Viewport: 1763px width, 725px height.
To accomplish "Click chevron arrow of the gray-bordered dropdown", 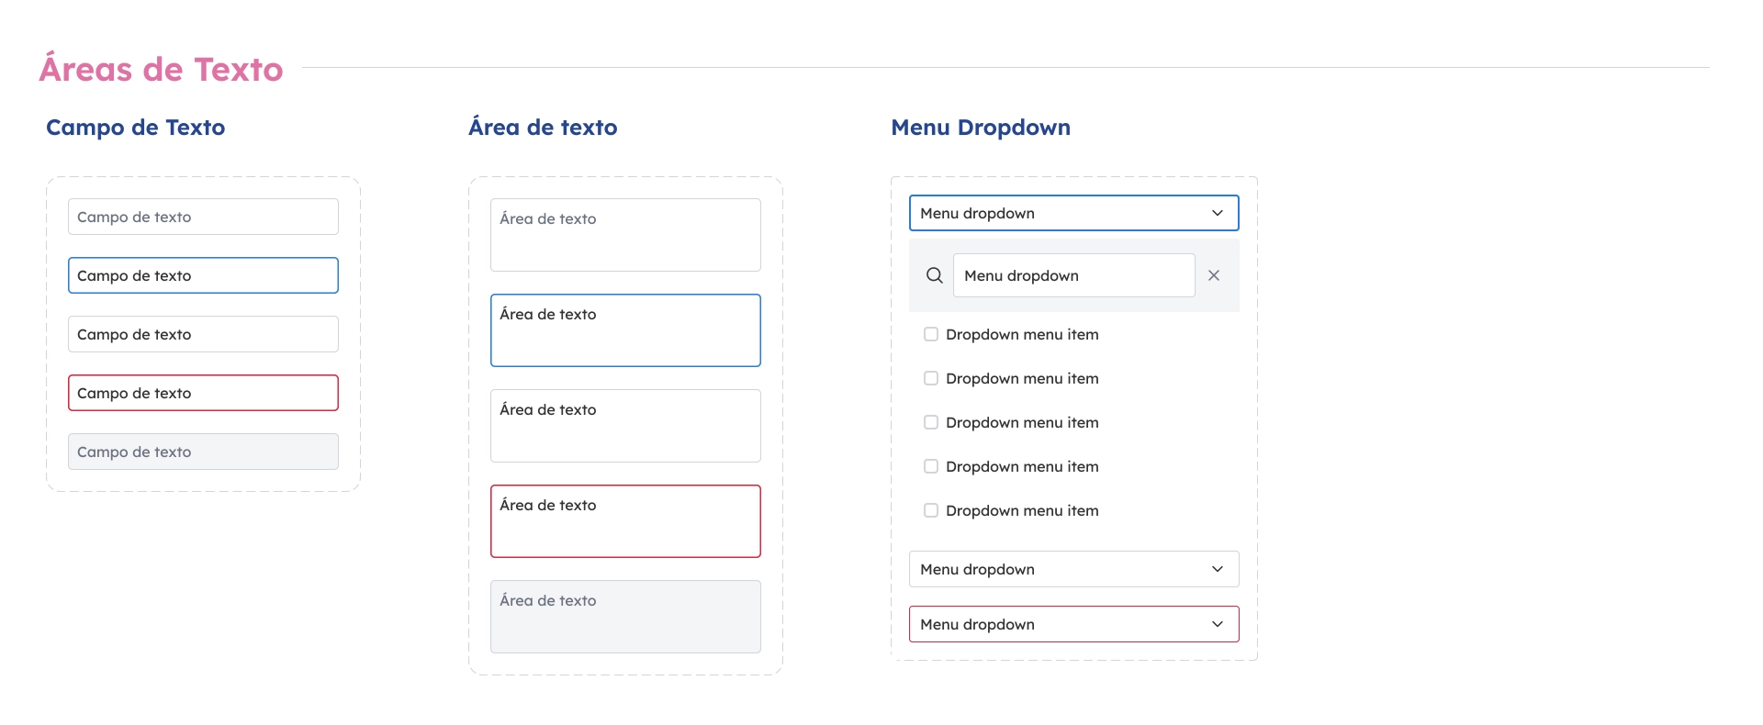I will [1218, 569].
